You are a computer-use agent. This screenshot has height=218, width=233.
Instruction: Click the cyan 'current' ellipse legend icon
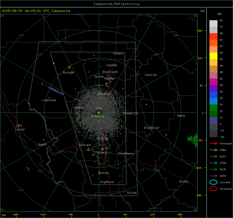pyautogui.click(x=213, y=182)
